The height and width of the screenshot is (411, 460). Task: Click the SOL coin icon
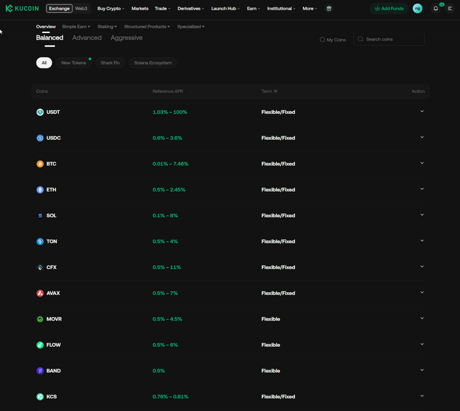pos(40,216)
